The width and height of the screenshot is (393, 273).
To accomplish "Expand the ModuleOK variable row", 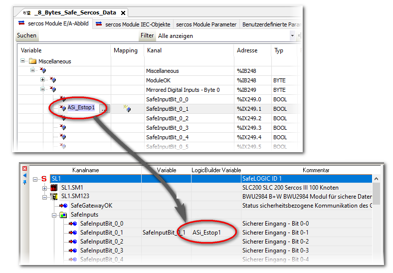I will [42, 80].
